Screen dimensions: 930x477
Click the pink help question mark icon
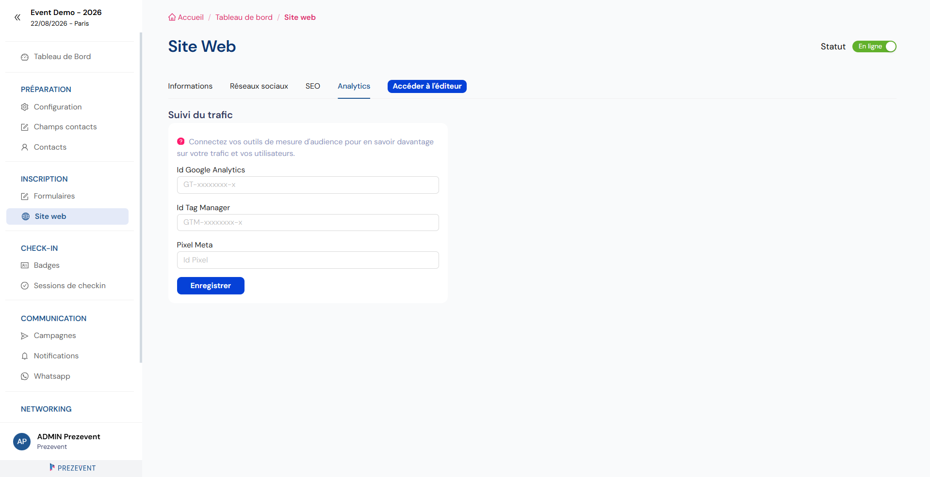point(181,141)
